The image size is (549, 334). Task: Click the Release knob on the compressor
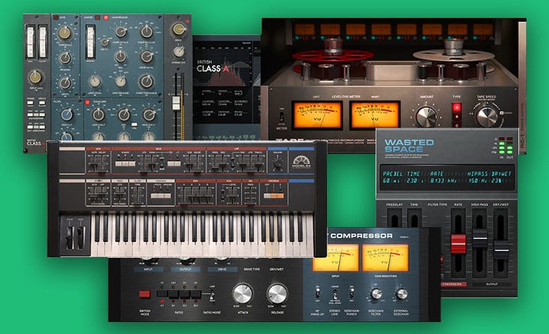point(277,294)
